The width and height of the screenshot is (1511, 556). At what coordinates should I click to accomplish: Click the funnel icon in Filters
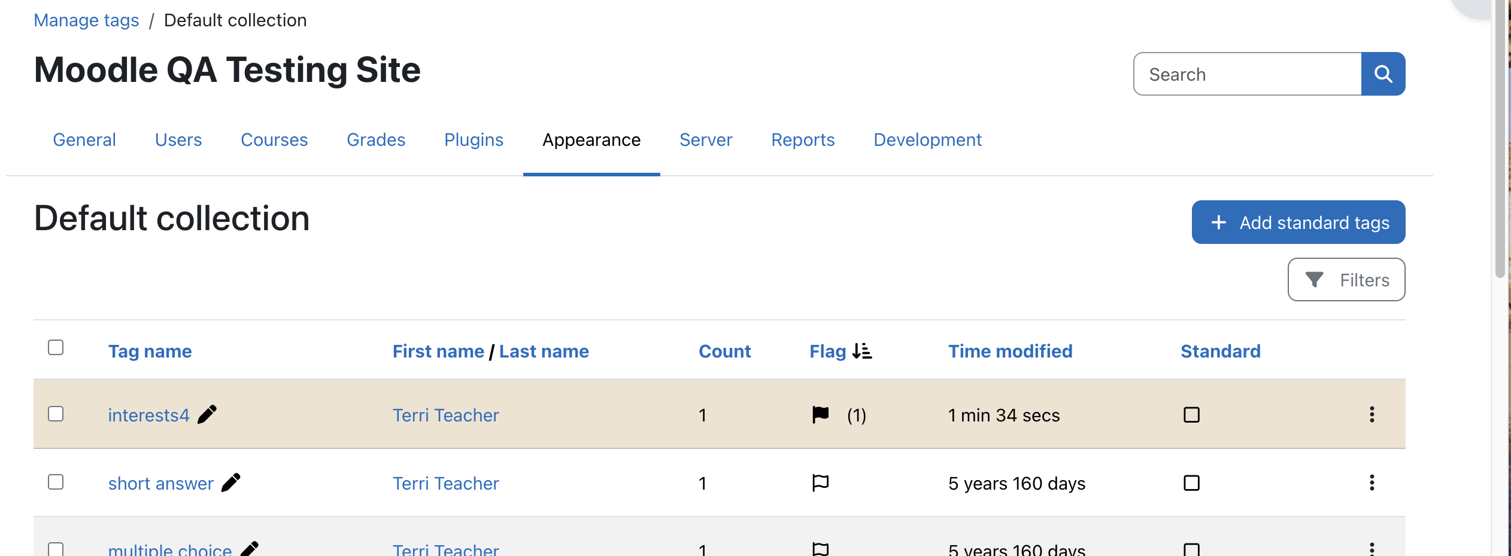pos(1314,280)
